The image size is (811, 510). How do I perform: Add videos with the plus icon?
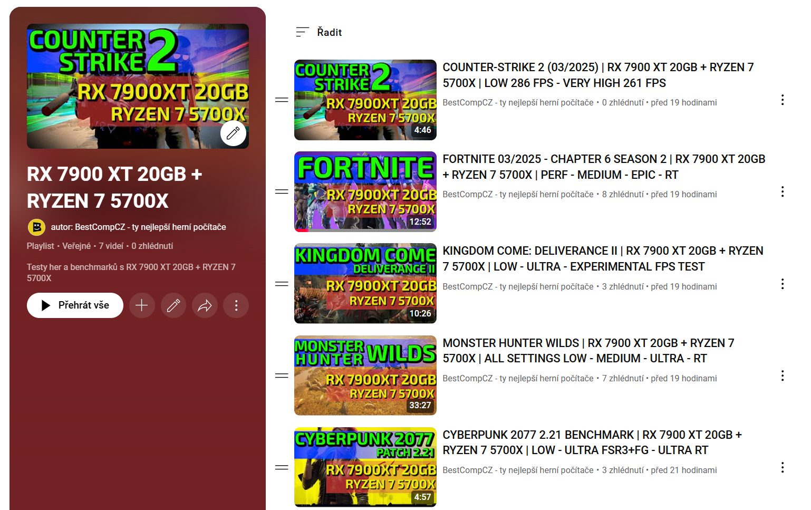coord(141,305)
